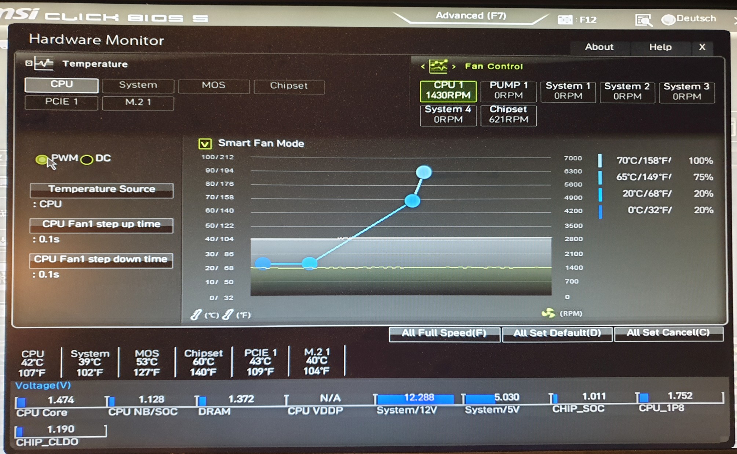Image resolution: width=737 pixels, height=454 pixels.
Task: Click the language globe icon
Action: 668,19
